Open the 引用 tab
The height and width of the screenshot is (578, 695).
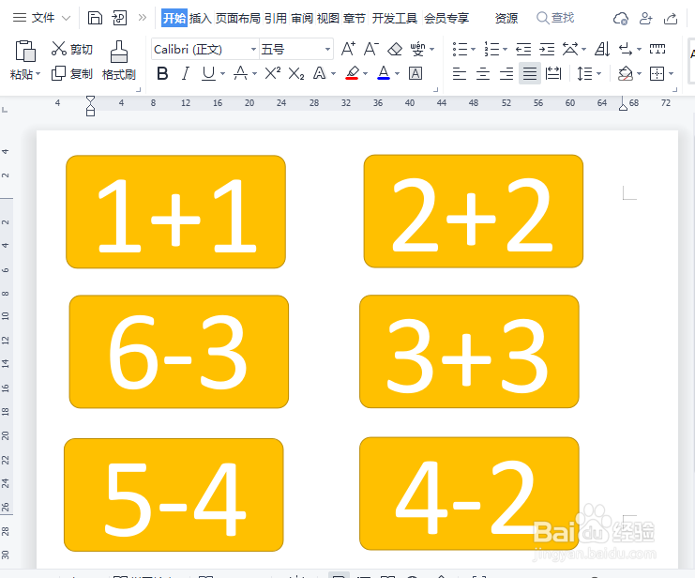pyautogui.click(x=276, y=18)
